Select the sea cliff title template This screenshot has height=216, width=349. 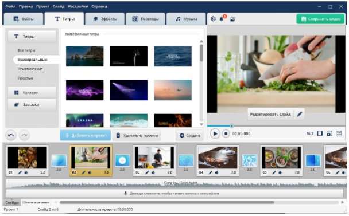coord(85,56)
